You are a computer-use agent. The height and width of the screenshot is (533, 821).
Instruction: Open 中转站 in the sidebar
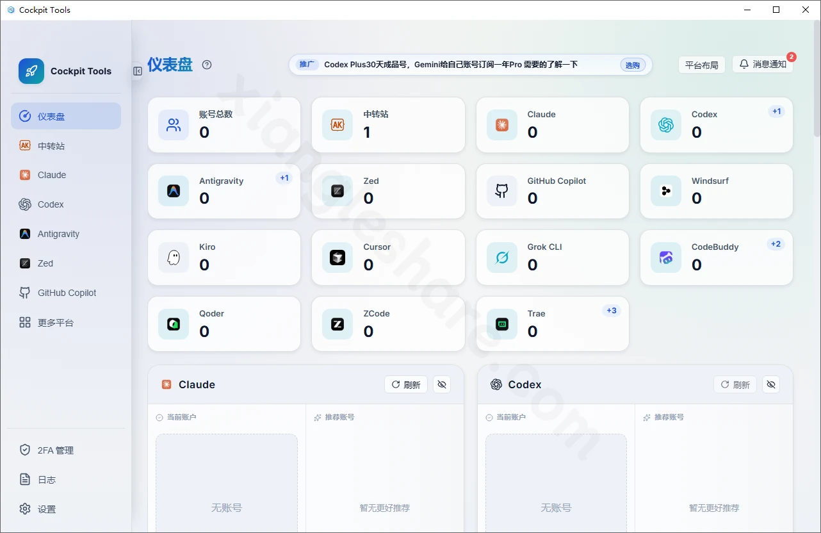tap(66, 145)
